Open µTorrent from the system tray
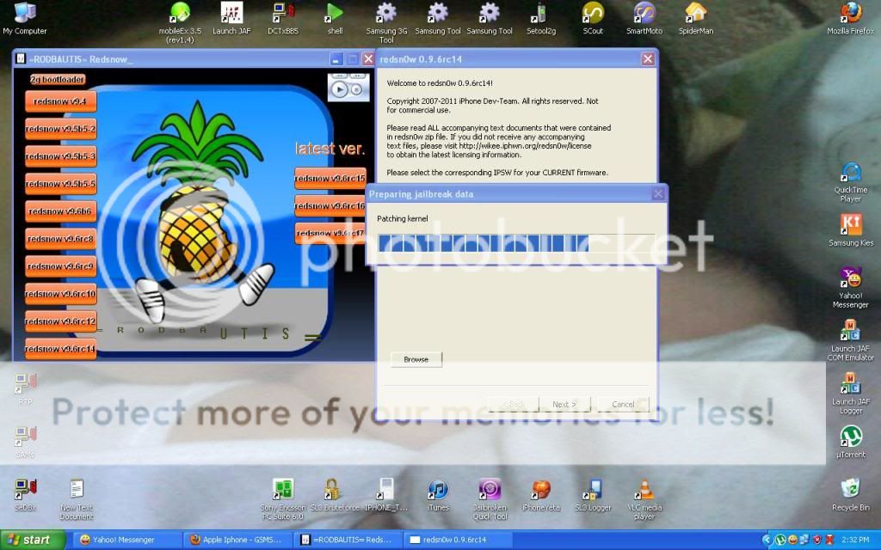This screenshot has height=550, width=881. [779, 540]
